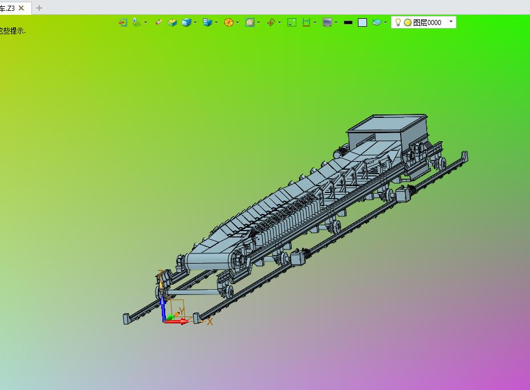Click the teal layer stack icon
The height and width of the screenshot is (390, 530).
377,22
